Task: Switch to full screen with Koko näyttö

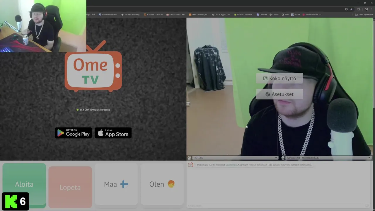Action: [x=279, y=78]
